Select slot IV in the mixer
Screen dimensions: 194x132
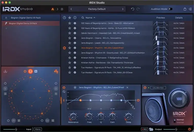click(x=14, y=120)
